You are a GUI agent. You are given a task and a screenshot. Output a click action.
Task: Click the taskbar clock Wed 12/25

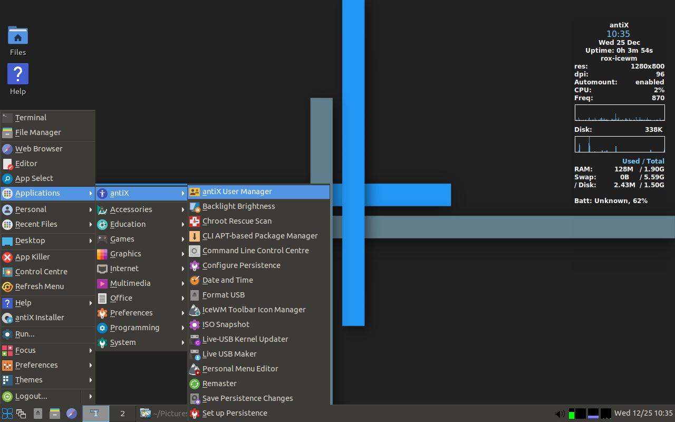pos(643,414)
